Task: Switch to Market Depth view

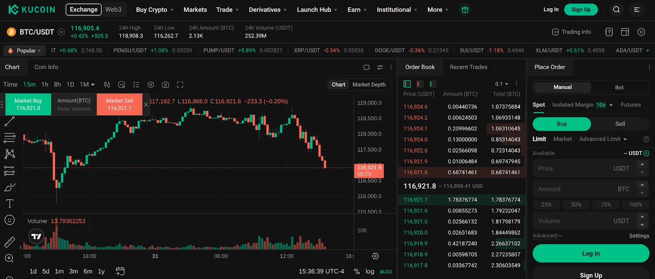Action: (369, 85)
